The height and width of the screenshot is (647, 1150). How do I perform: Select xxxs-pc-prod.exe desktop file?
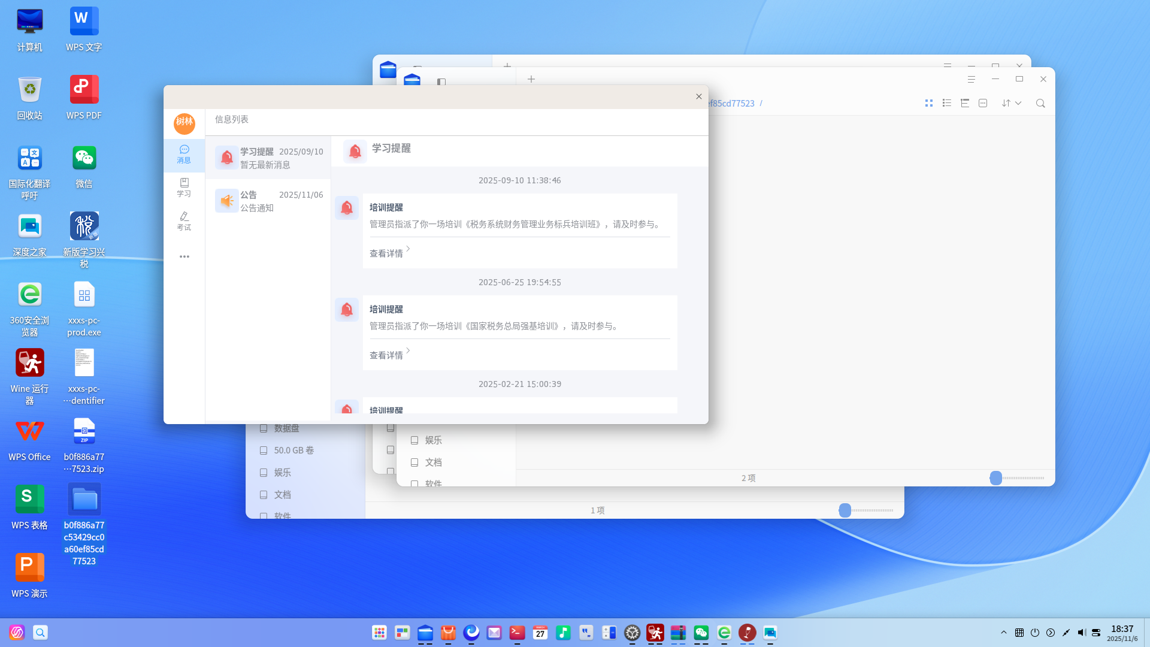click(84, 309)
